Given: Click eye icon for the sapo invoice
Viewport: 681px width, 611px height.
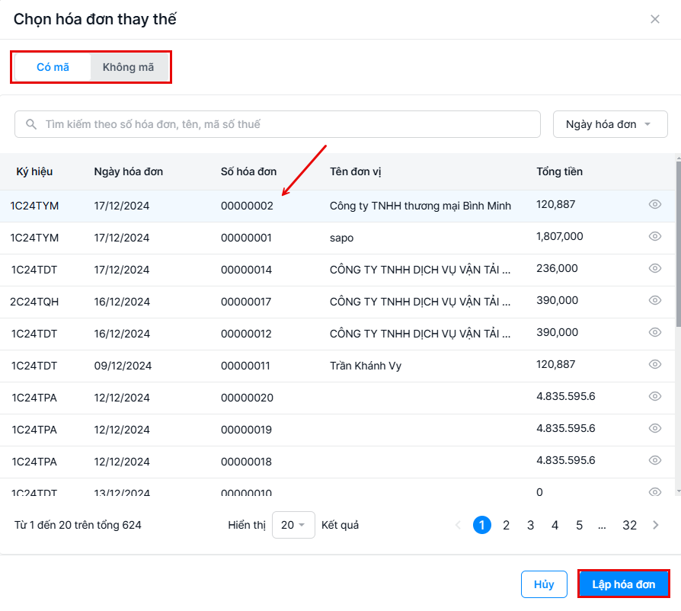Looking at the screenshot, I should [x=654, y=237].
